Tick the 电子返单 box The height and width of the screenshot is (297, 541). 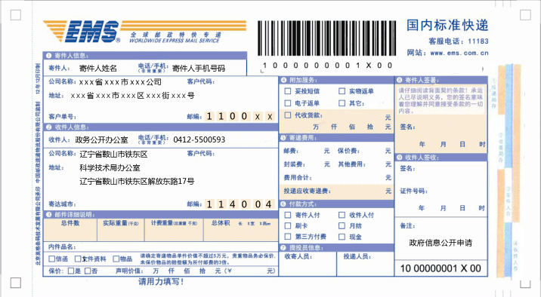point(288,103)
